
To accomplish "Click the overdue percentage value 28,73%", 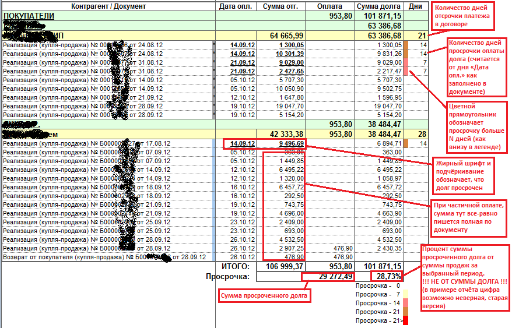I will point(388,276).
